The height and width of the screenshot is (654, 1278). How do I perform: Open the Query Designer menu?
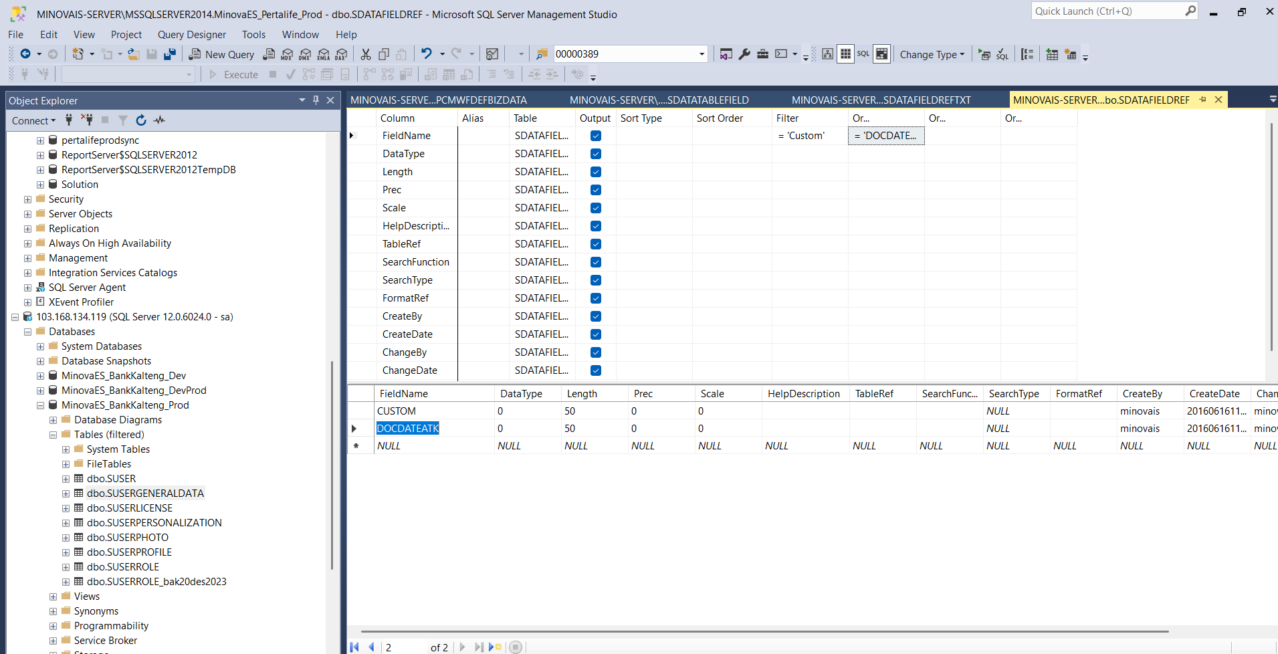click(192, 34)
